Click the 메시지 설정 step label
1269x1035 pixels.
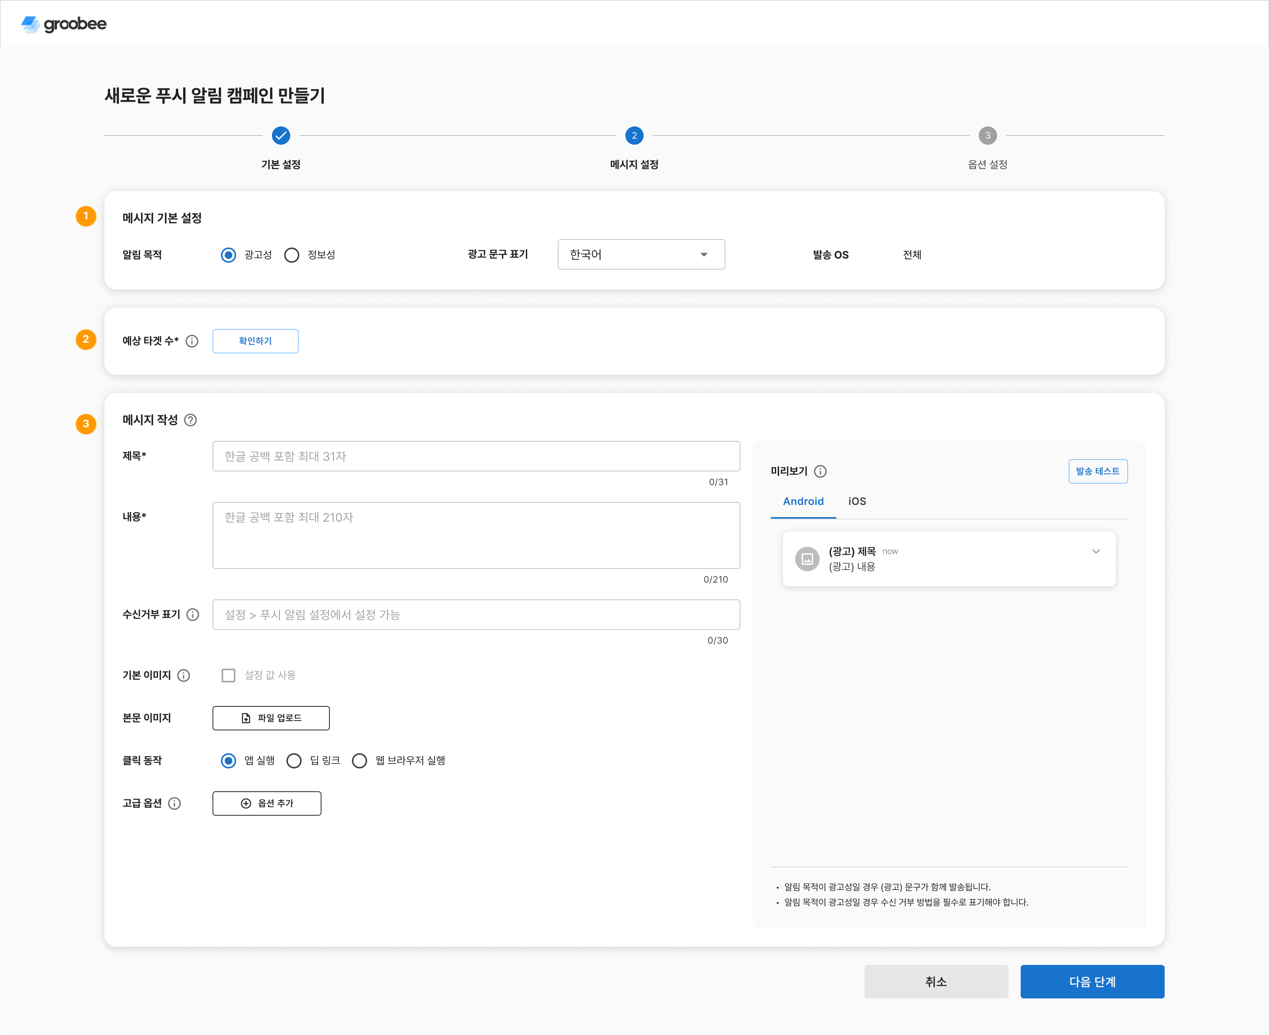point(634,165)
